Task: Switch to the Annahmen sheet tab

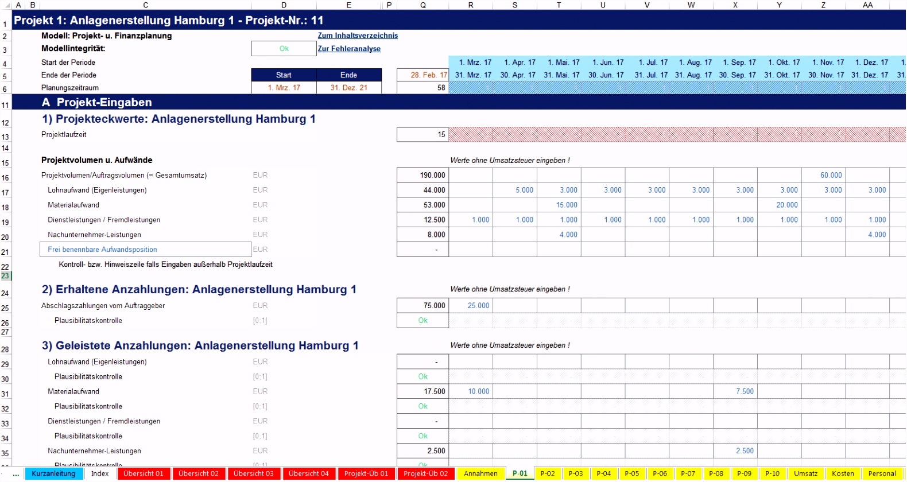Action: click(x=480, y=473)
